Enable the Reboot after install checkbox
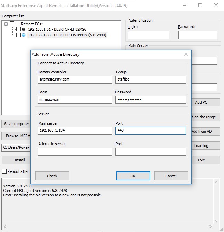The width and height of the screenshot is (224, 232). tap(4, 171)
